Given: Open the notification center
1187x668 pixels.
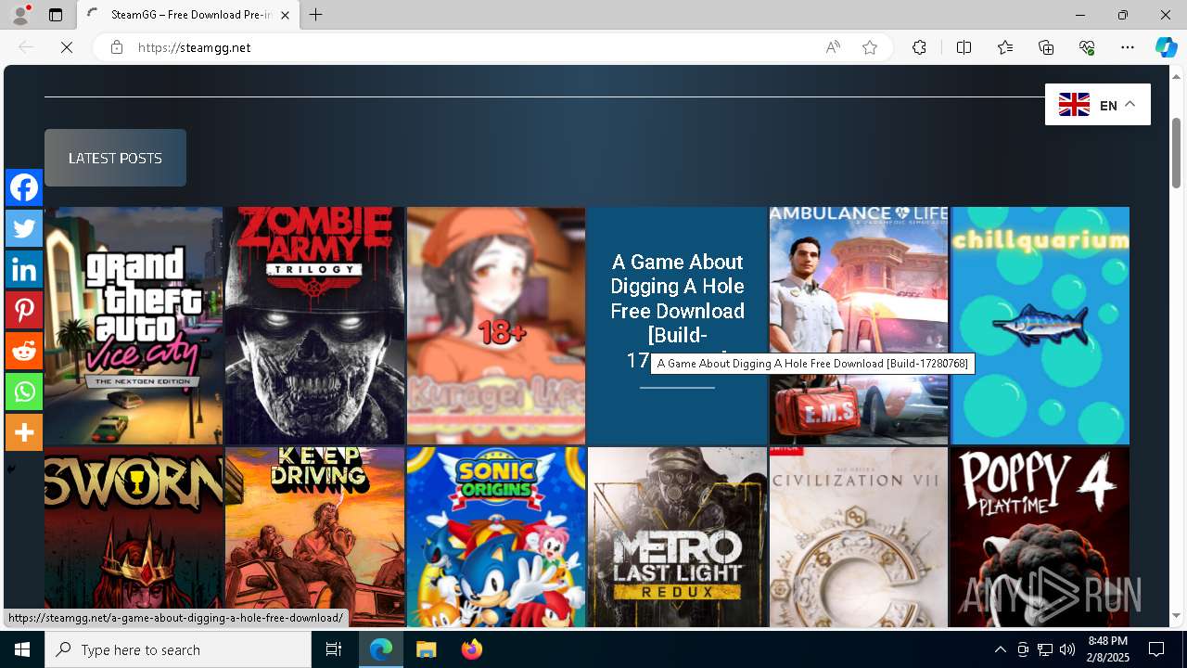Looking at the screenshot, I should (x=1156, y=649).
